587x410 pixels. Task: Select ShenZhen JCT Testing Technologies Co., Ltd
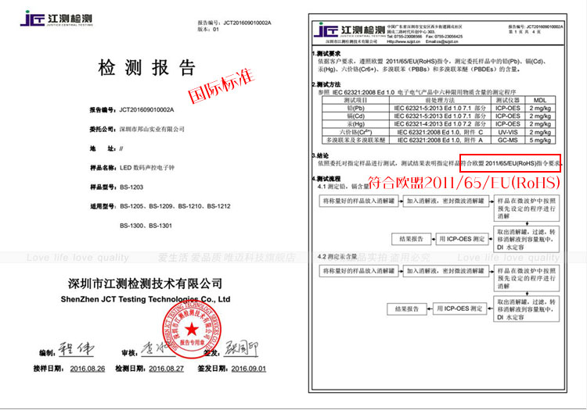coord(146,299)
